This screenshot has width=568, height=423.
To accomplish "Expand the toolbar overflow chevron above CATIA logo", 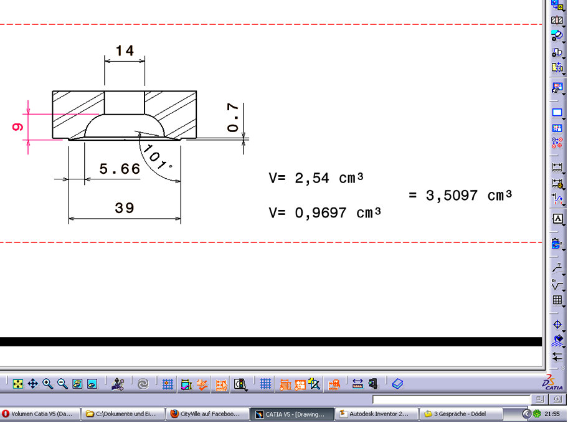I will pyautogui.click(x=562, y=368).
